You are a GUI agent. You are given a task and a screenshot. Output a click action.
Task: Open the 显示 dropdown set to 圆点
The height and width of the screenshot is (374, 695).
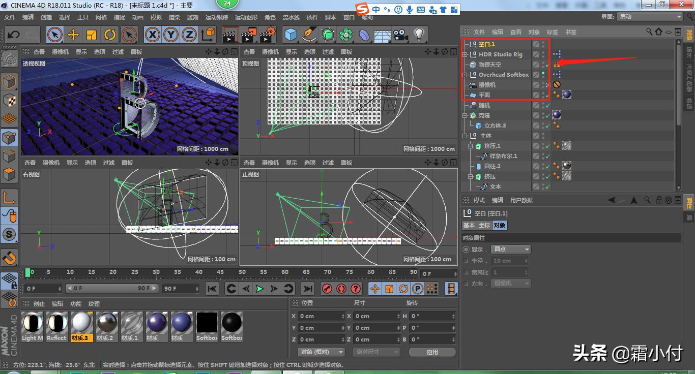tap(511, 249)
